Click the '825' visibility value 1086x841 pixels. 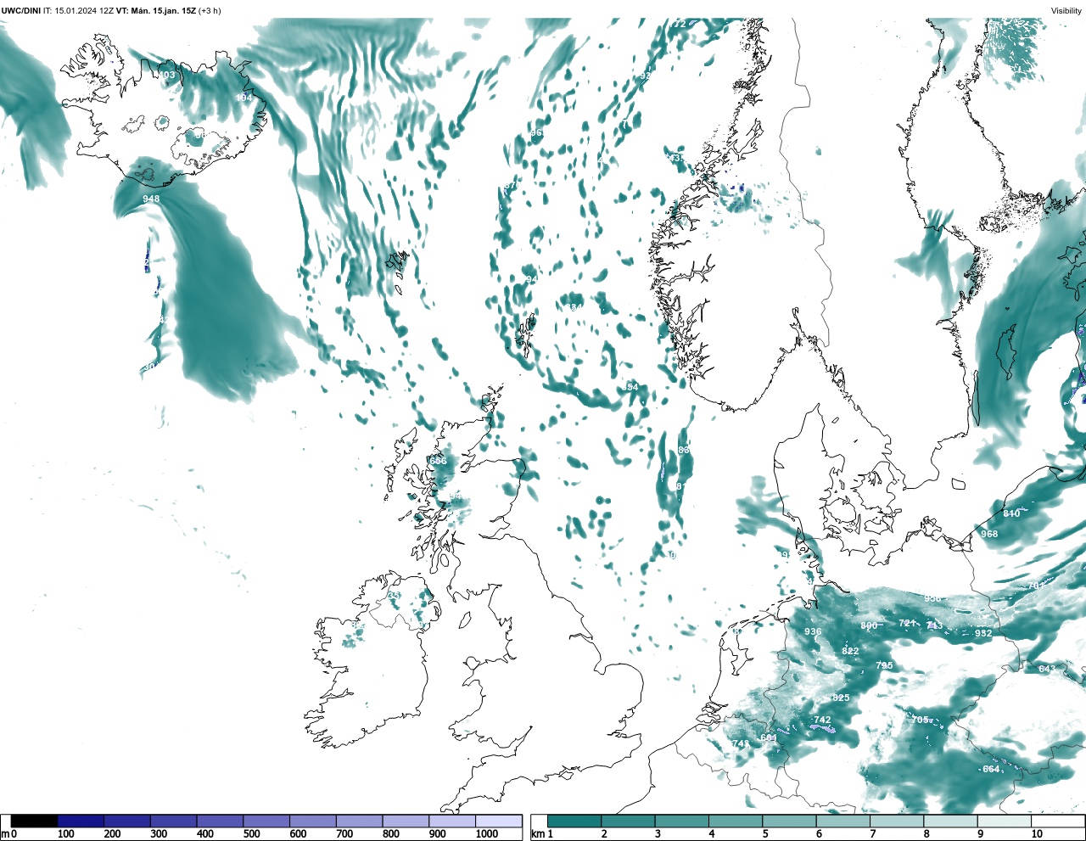click(841, 698)
